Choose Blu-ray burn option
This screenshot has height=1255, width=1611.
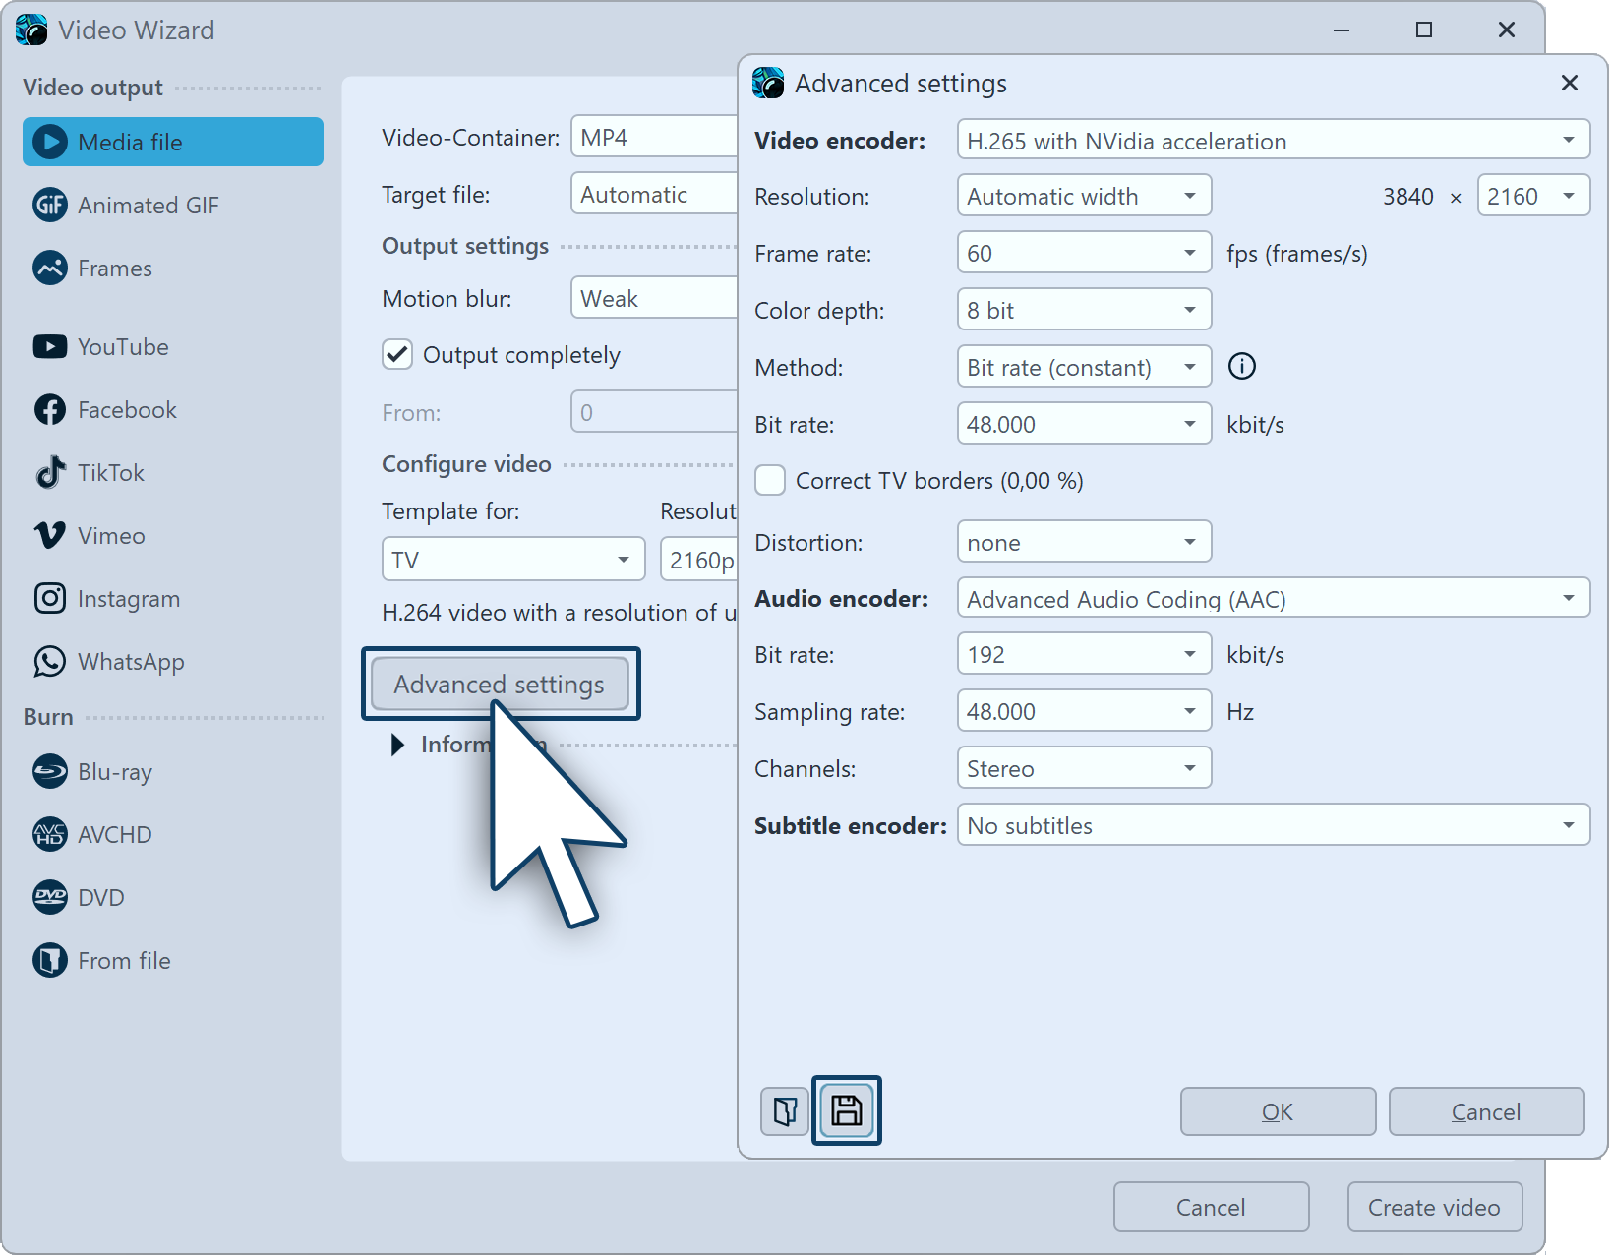pyautogui.click(x=114, y=772)
